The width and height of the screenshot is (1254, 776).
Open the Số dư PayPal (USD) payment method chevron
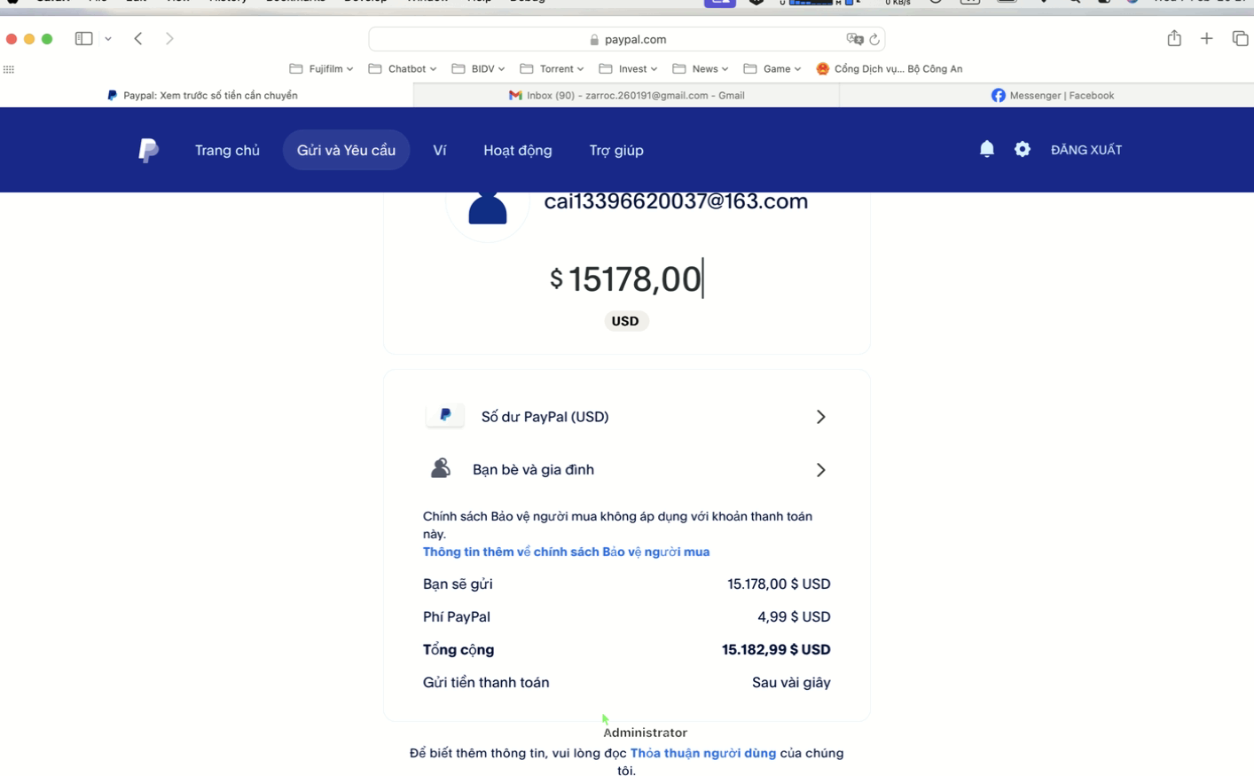820,417
